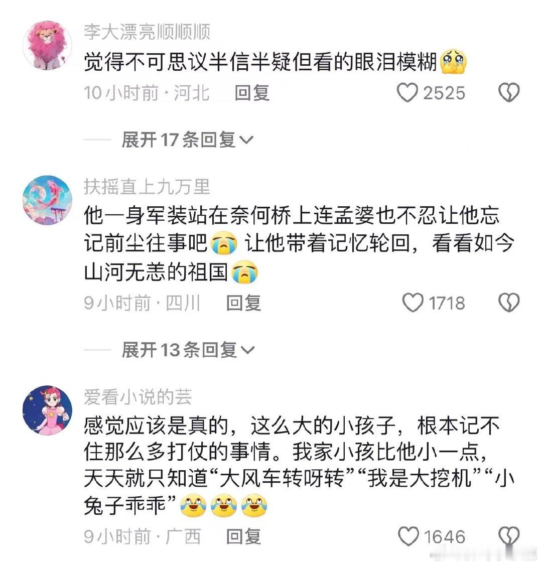The width and height of the screenshot is (542, 566).
Task: Expand 展开13条回复 replies
Action: point(188,350)
